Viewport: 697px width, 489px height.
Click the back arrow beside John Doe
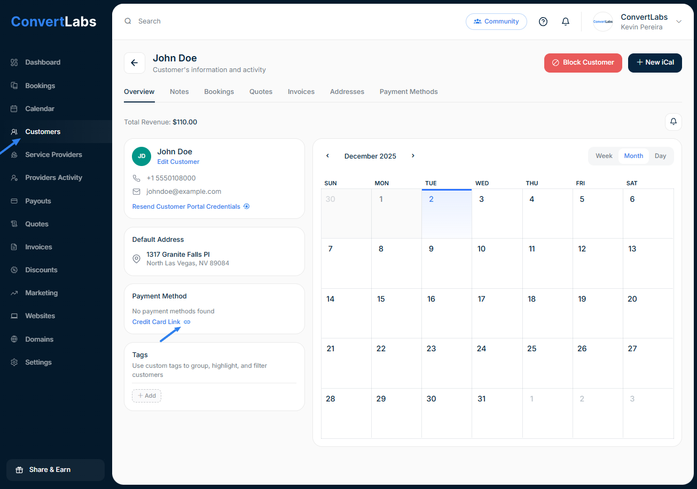coord(135,63)
